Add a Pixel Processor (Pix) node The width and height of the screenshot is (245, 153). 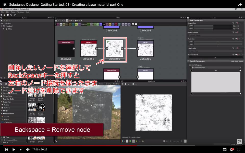104,24
